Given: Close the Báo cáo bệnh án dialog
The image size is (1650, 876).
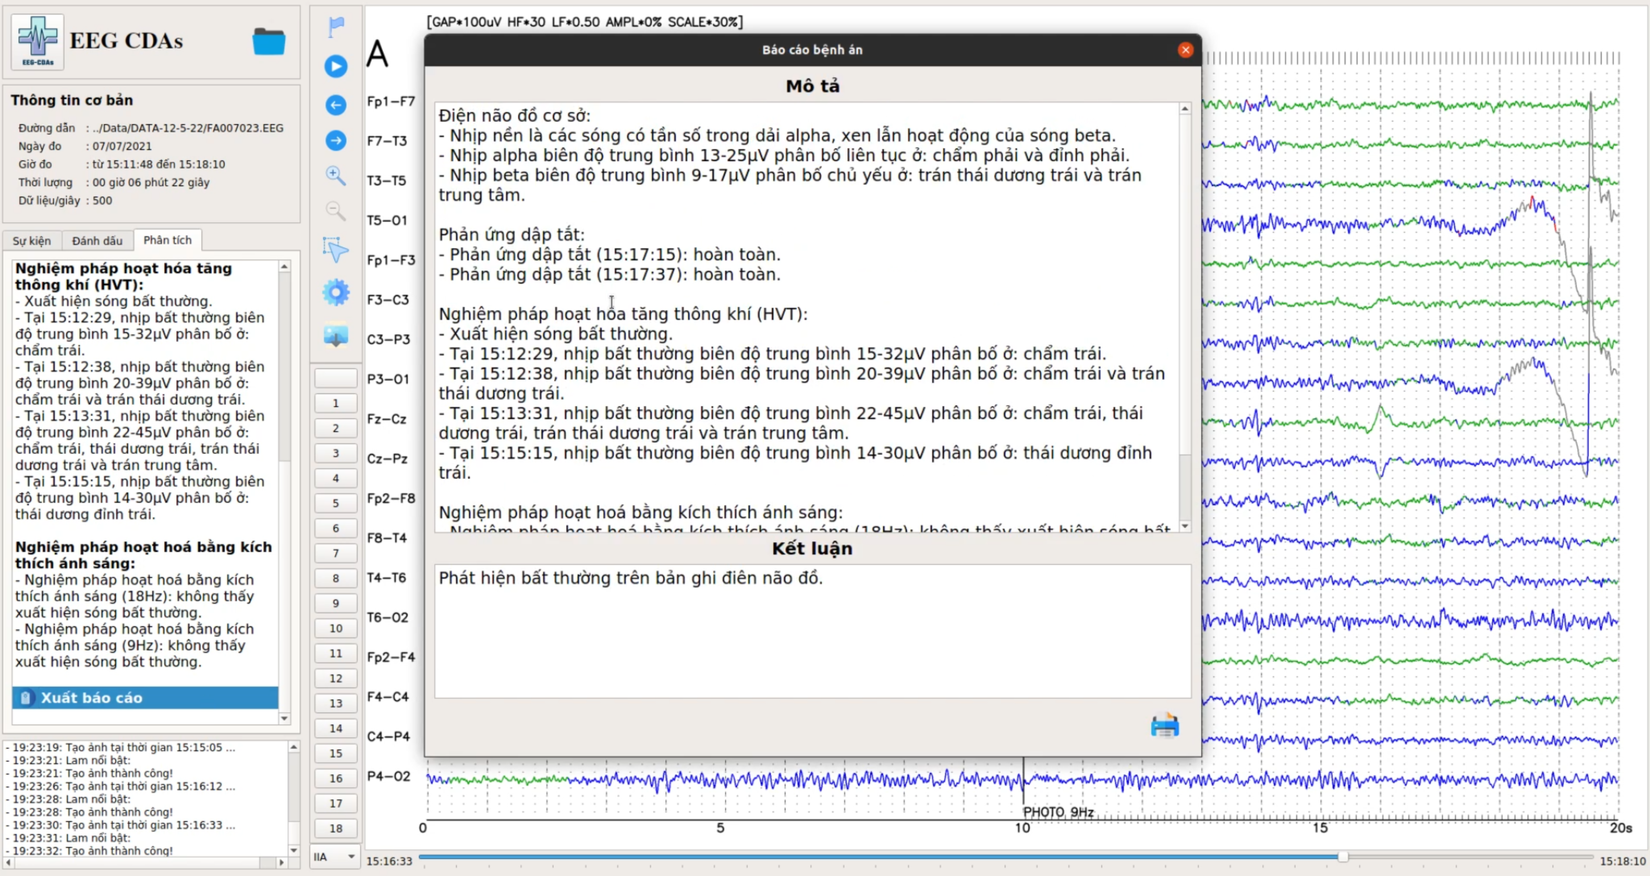Looking at the screenshot, I should (1185, 50).
